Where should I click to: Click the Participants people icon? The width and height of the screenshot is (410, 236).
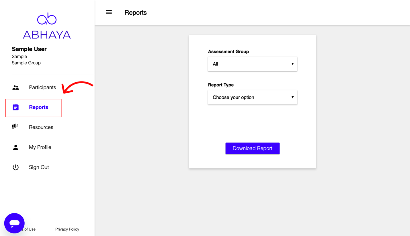(x=15, y=88)
